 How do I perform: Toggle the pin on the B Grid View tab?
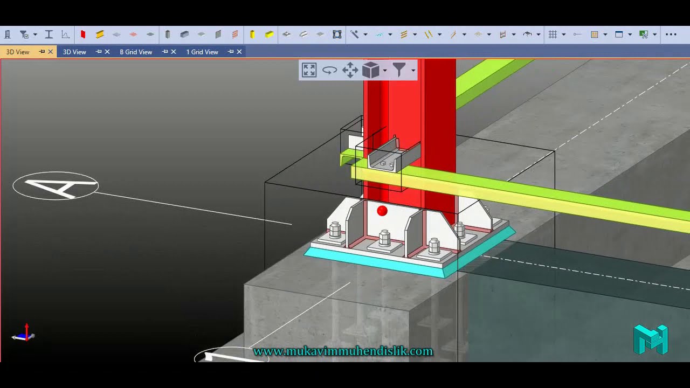(x=165, y=52)
